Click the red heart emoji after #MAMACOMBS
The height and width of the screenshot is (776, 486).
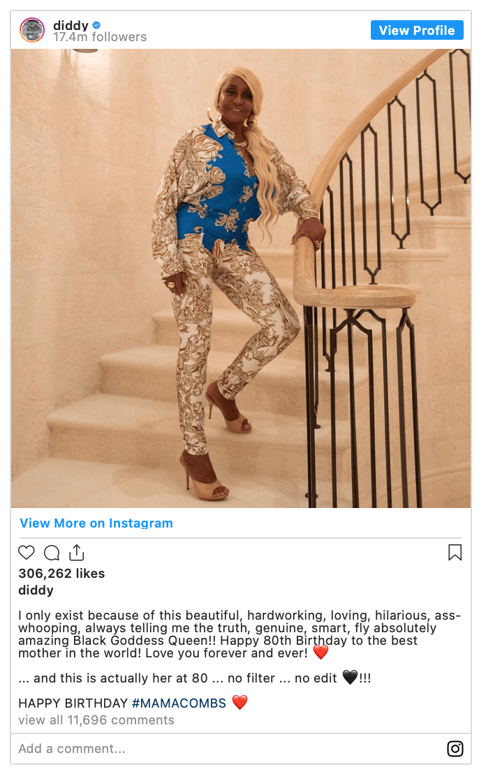click(x=240, y=702)
